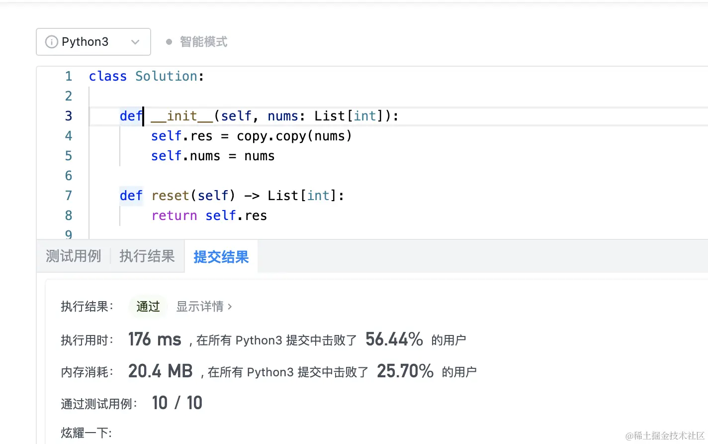This screenshot has width=708, height=444.
Task: Click the chevron after 显示详情
Action: click(x=230, y=307)
